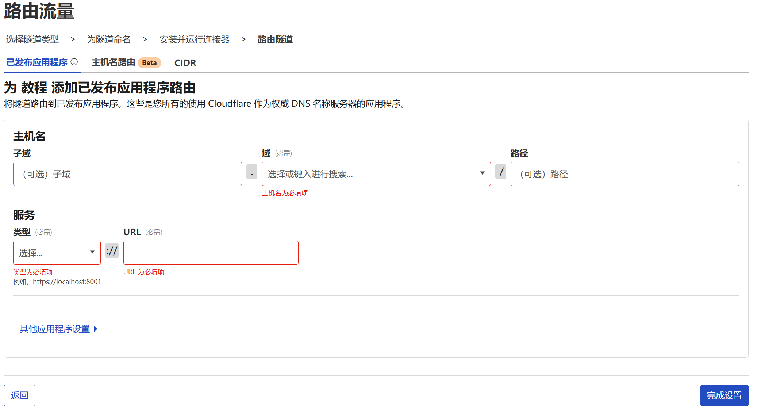Click the triangle next to 其他应用程序设置
Screen dimensions: 761x413
pyautogui.click(x=96, y=329)
